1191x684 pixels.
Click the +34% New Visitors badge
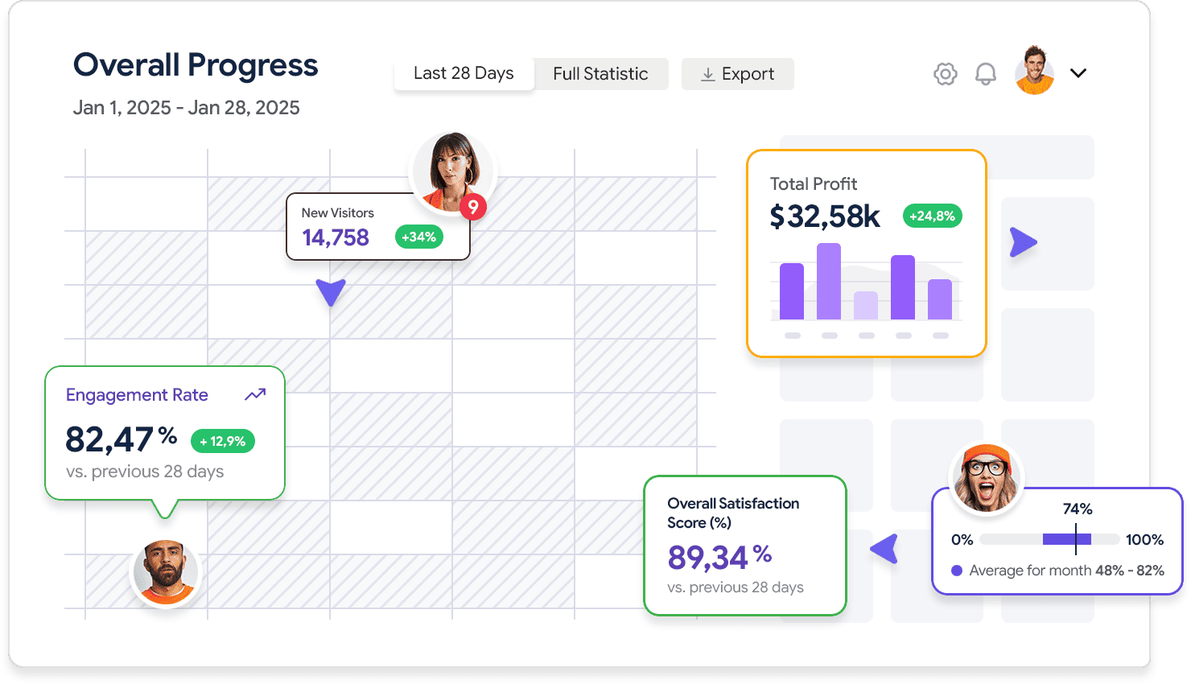tap(418, 237)
